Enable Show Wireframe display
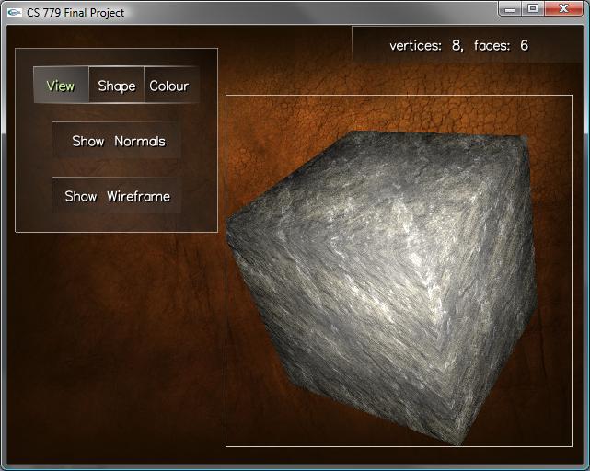The height and width of the screenshot is (471, 590). point(117,196)
